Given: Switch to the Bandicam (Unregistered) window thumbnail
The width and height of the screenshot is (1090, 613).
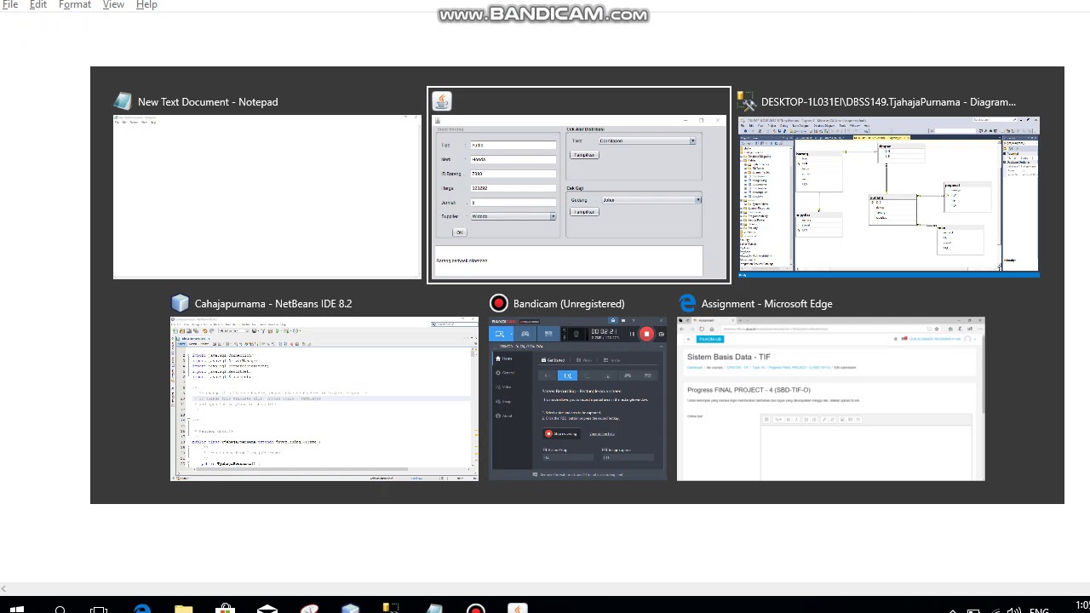Looking at the screenshot, I should tap(578, 398).
